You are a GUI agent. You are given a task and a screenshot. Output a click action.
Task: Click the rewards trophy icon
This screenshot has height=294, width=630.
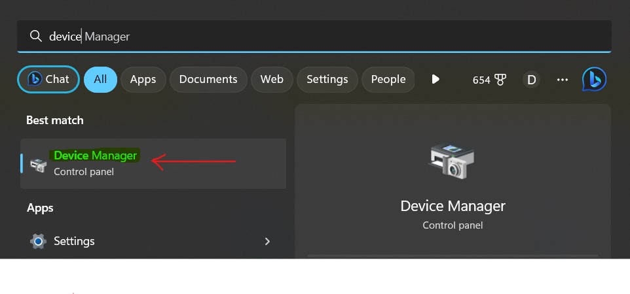tap(500, 80)
